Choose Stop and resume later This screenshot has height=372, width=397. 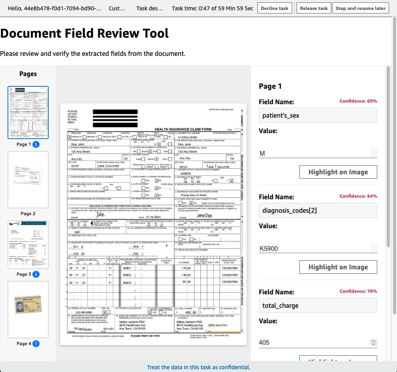(361, 8)
